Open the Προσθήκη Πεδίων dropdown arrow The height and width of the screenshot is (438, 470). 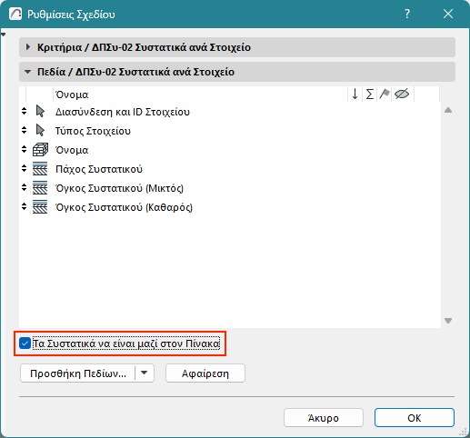[145, 373]
